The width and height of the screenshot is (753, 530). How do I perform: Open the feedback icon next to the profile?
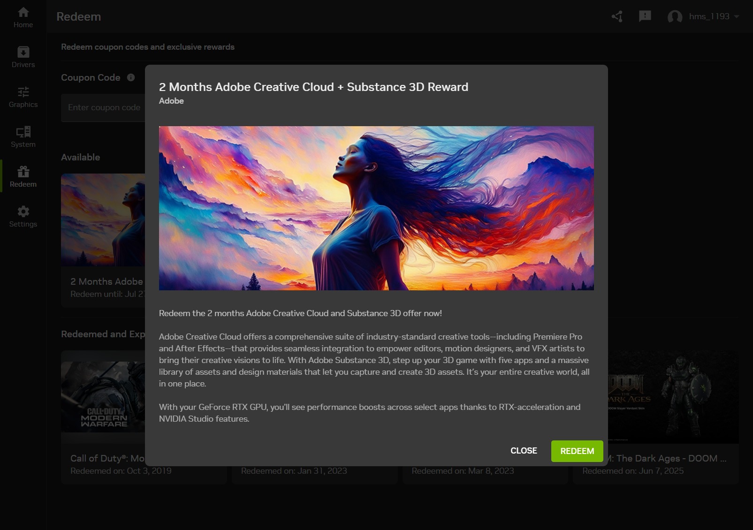click(x=645, y=16)
